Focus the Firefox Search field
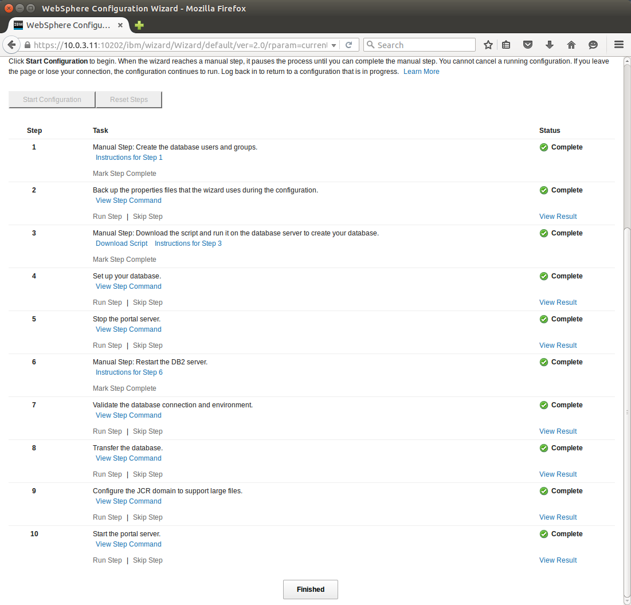Viewport: 631px width, 605px height. [420, 45]
